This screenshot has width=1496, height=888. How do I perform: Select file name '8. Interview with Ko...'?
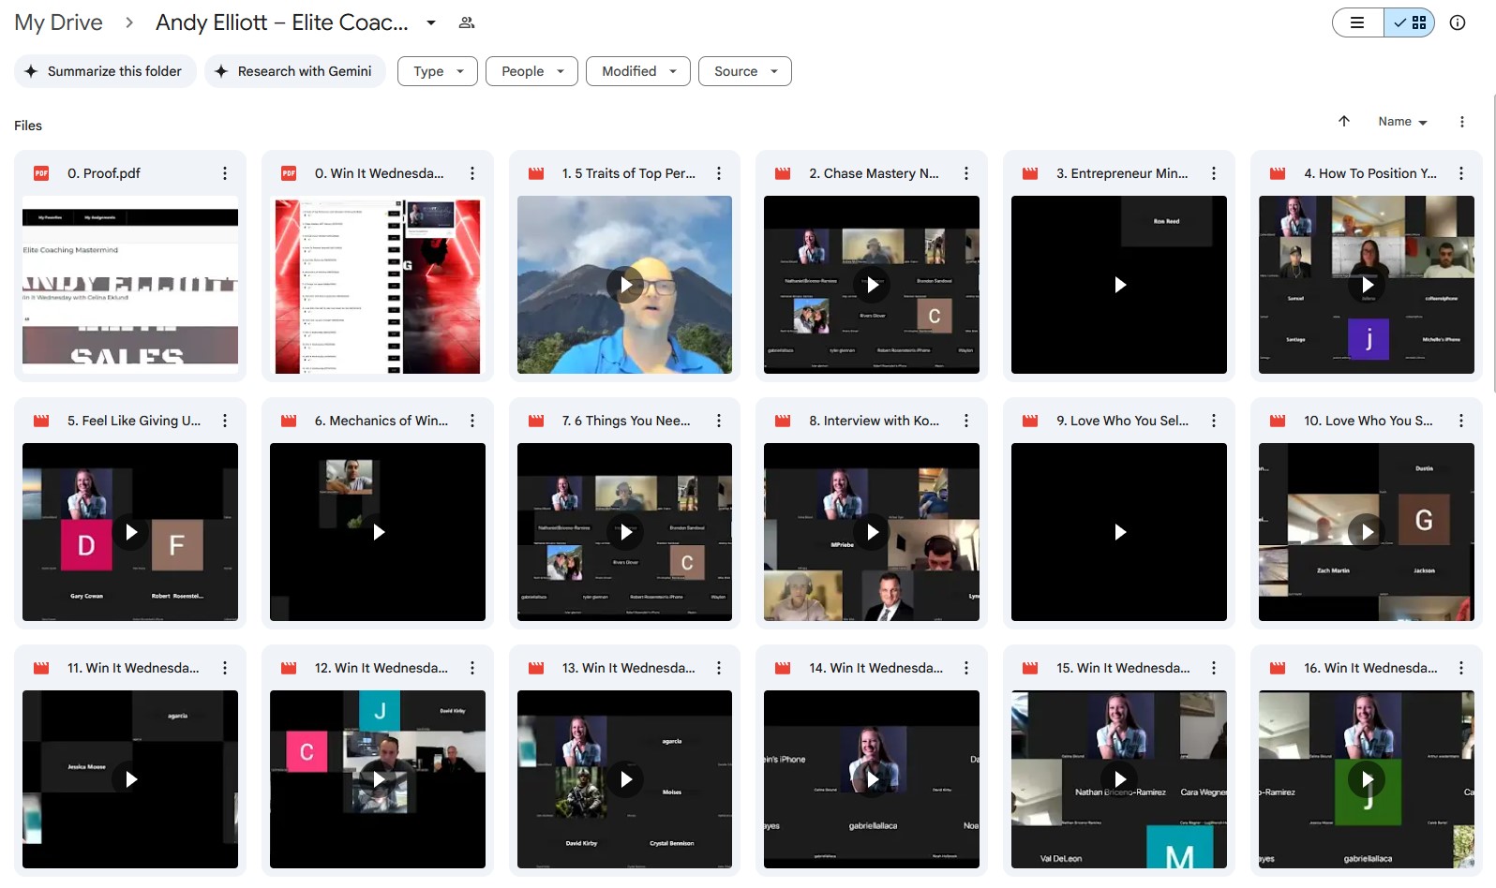click(874, 421)
